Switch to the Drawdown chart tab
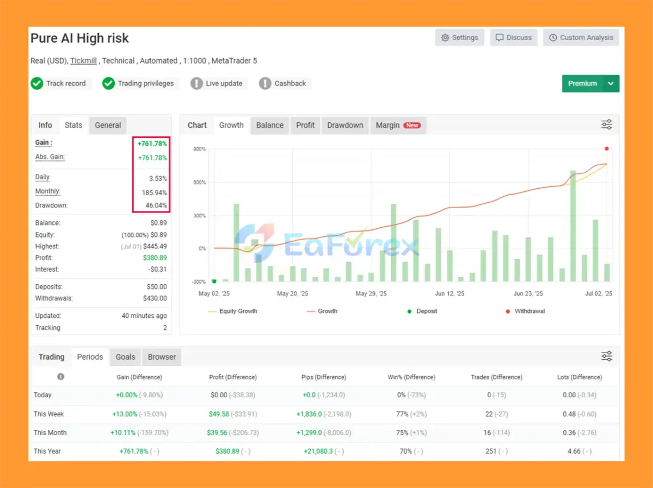The height and width of the screenshot is (488, 653). (x=345, y=125)
